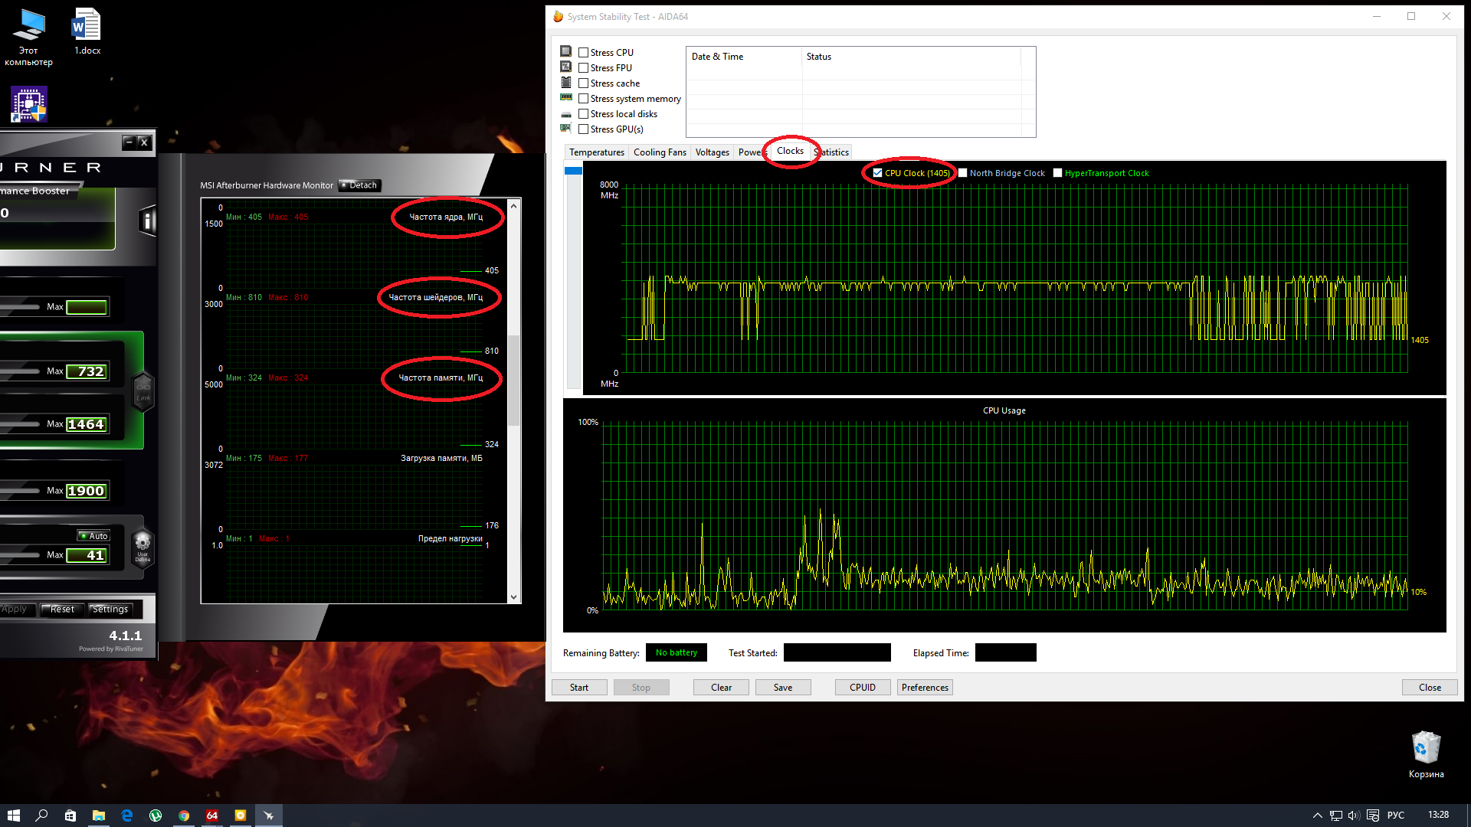
Task: Open the Cooling Fans tab
Action: 660,152
